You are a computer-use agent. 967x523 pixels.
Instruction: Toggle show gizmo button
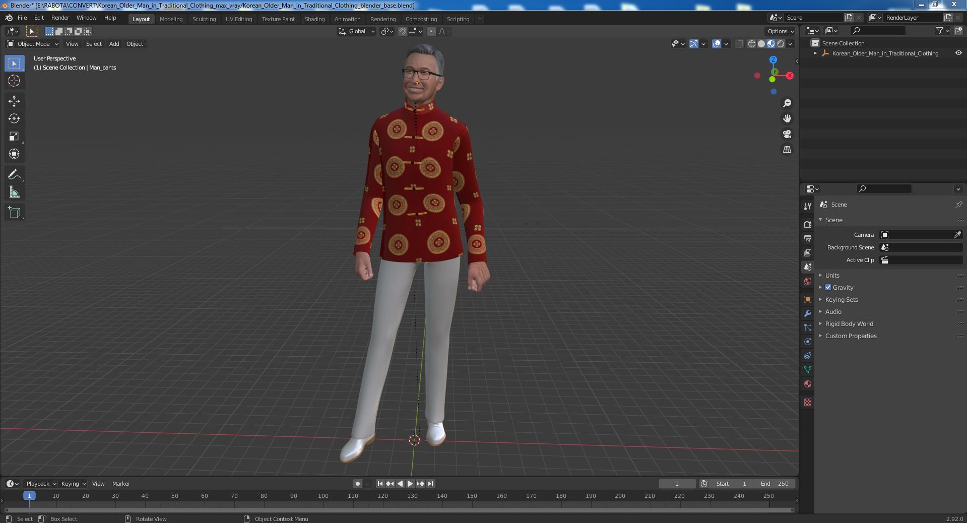(x=694, y=44)
